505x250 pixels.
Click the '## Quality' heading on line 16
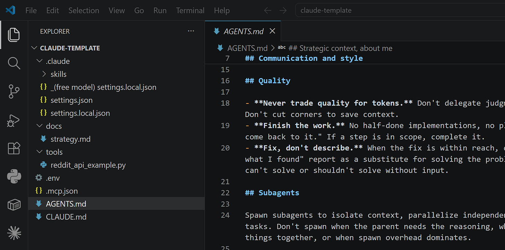tap(267, 81)
